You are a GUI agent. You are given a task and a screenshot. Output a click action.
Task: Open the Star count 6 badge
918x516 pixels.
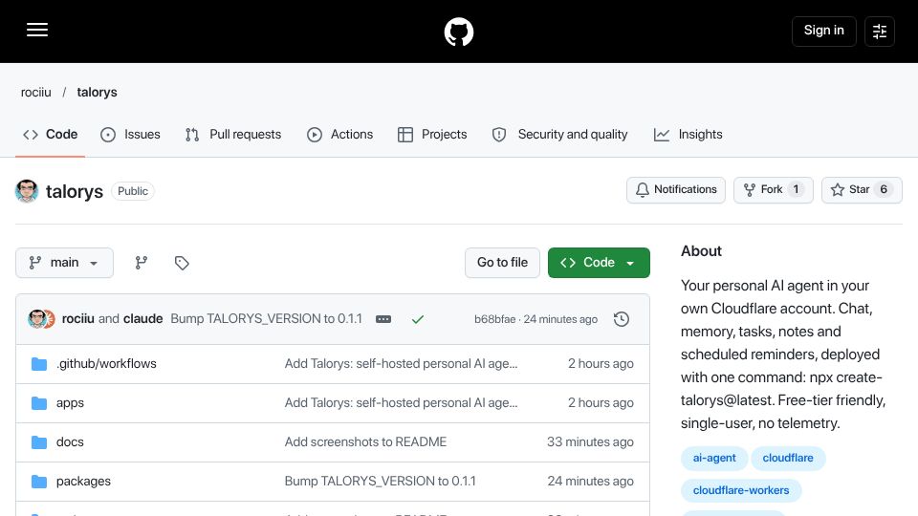[884, 189]
